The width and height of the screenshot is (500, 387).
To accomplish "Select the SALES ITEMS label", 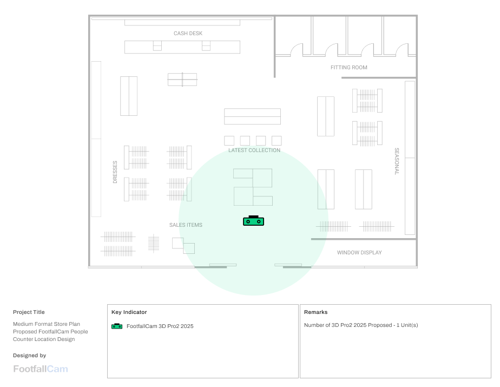I will (x=186, y=225).
